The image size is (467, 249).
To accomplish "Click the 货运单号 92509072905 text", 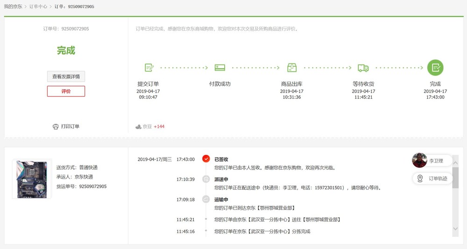I will pos(81,187).
